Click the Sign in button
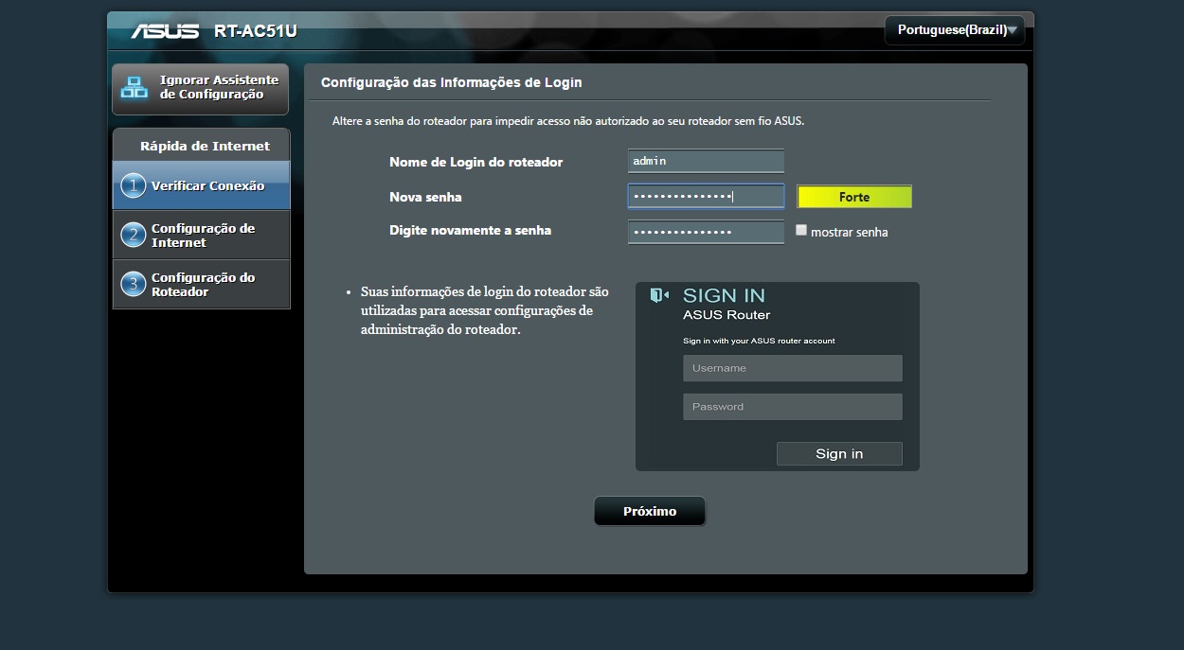Image resolution: width=1184 pixels, height=650 pixels. tap(839, 454)
